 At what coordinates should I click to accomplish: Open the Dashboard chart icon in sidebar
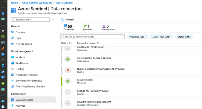(3, 19)
